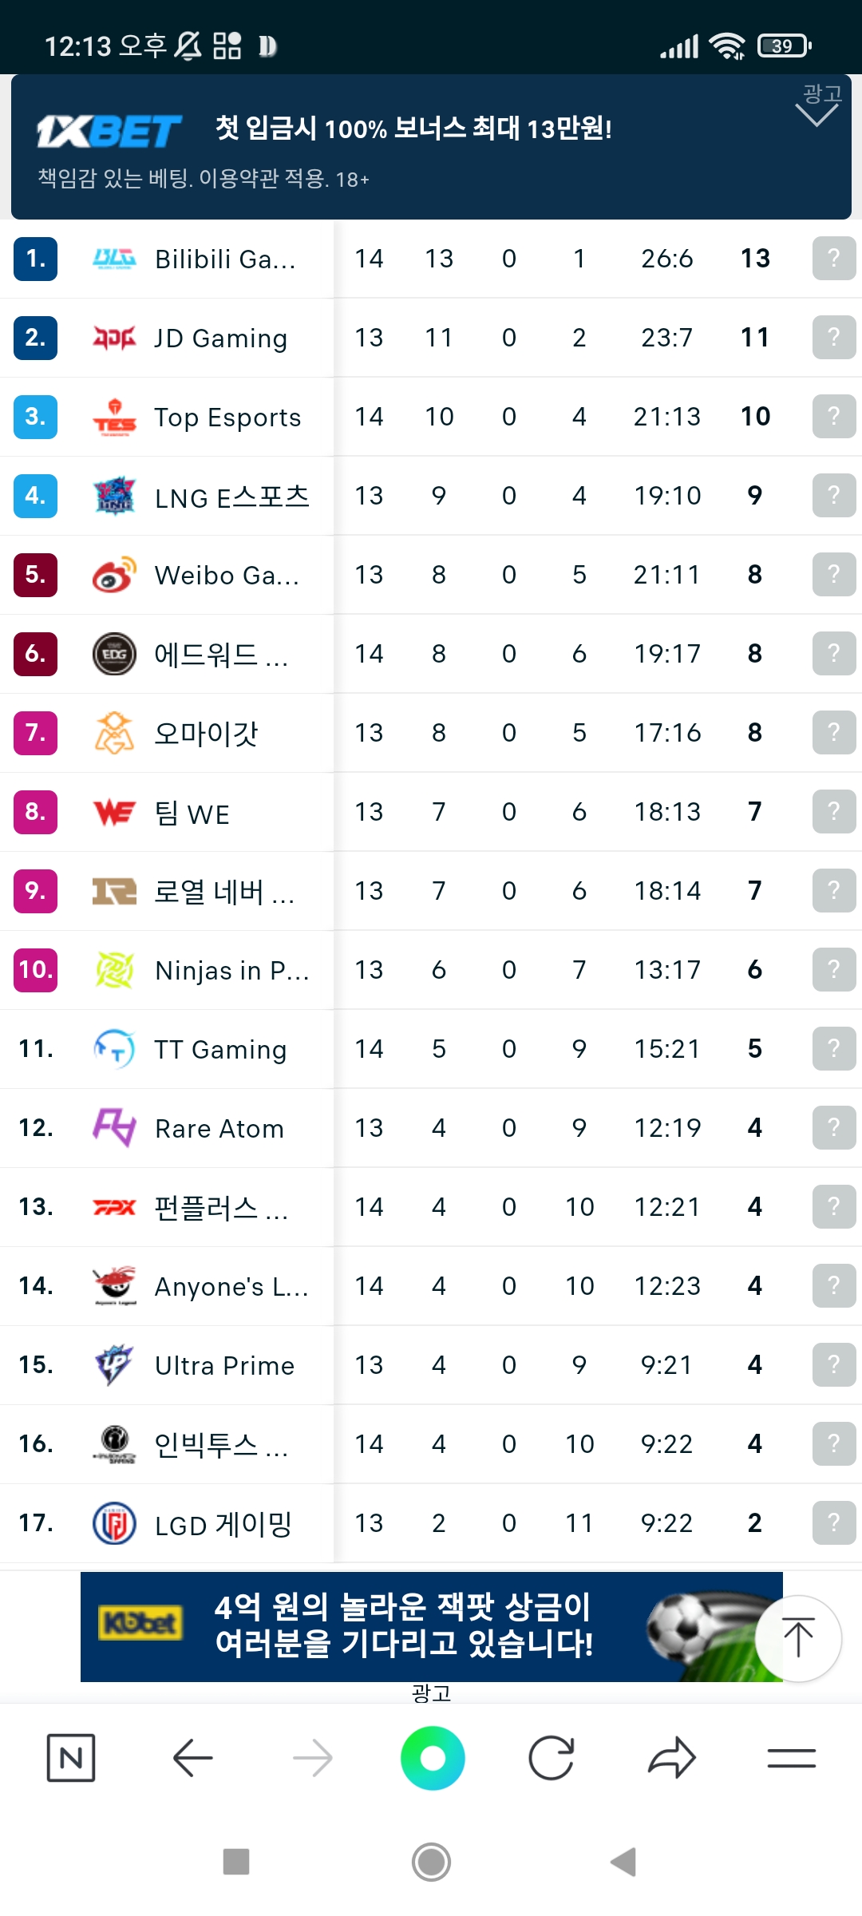Open the Ninjas in Pyjamas team entry

231,970
